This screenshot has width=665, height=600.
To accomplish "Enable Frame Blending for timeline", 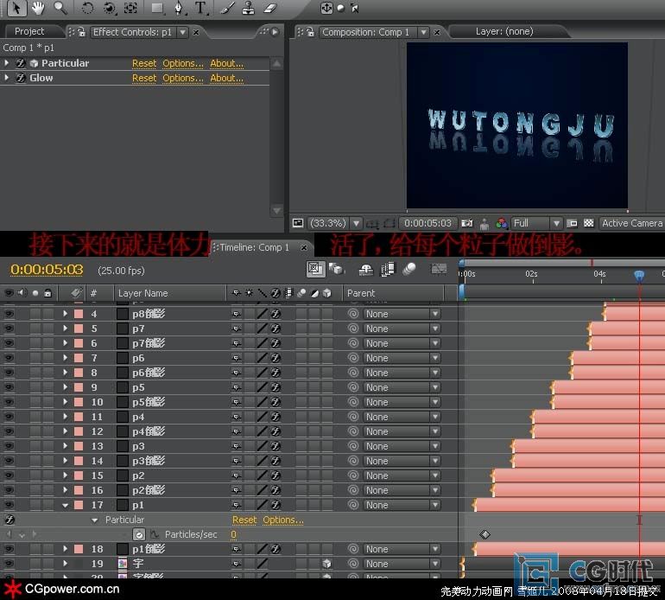I will coord(387,270).
